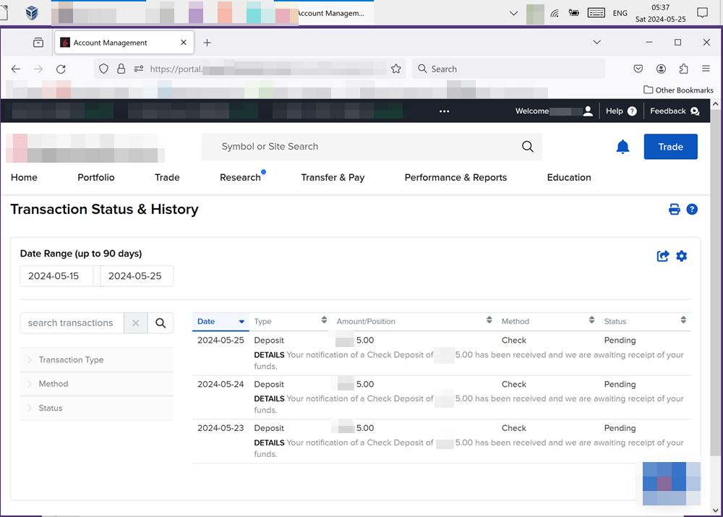Expand the Method filter

(97, 384)
